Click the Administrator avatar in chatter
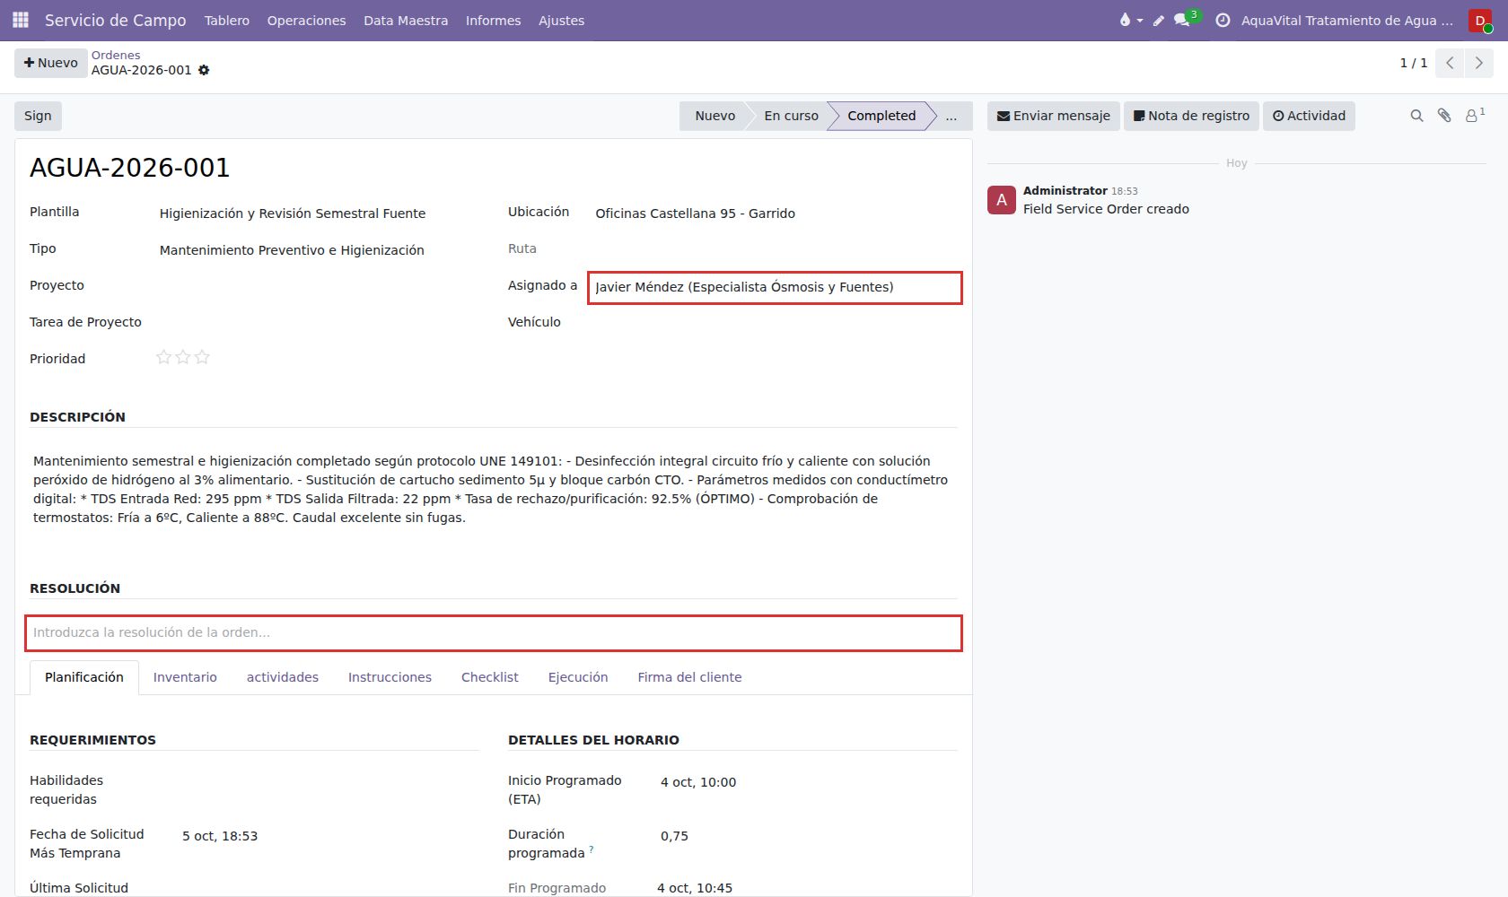This screenshot has height=897, width=1508. click(x=1002, y=200)
